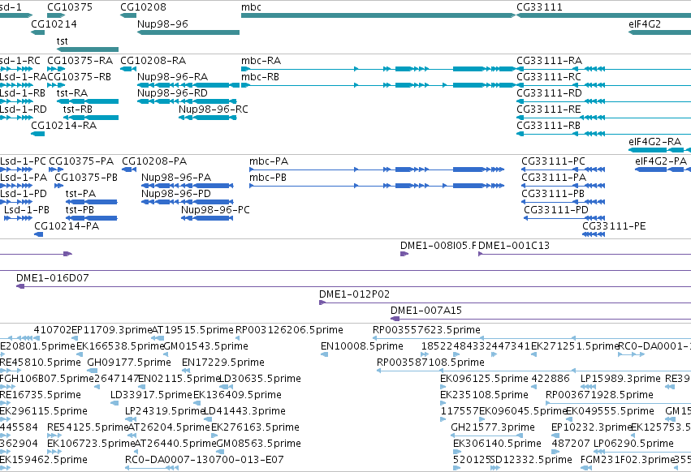Click the Nup98-96 gene feature
The width and height of the screenshot is (691, 472).
pos(188,32)
